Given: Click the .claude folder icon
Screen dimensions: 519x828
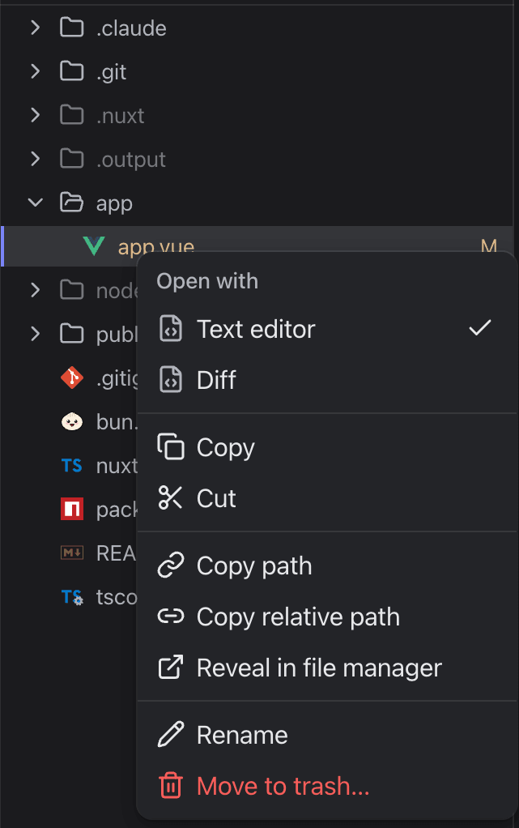Looking at the screenshot, I should coord(72,28).
